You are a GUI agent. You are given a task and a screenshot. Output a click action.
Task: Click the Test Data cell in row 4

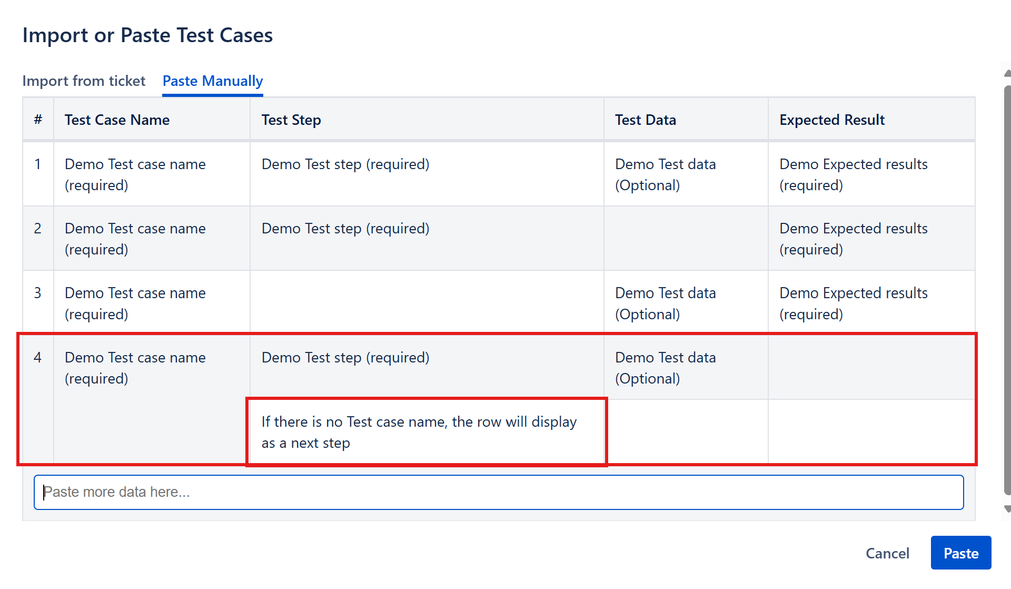665,368
